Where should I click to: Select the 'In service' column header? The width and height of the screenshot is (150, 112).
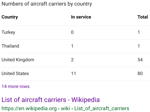click(81, 17)
